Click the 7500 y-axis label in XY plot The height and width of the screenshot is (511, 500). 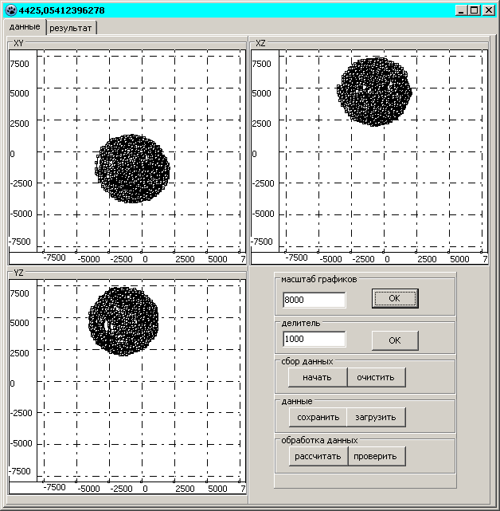click(x=20, y=64)
